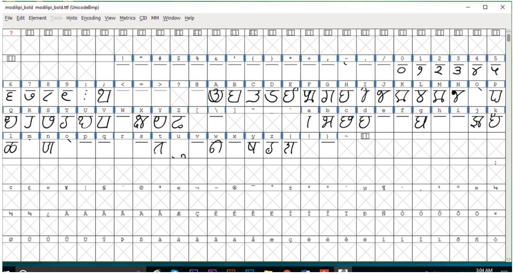The width and height of the screenshot is (513, 274).
Task: Select the semicolon glyph cell
Action: point(104,96)
